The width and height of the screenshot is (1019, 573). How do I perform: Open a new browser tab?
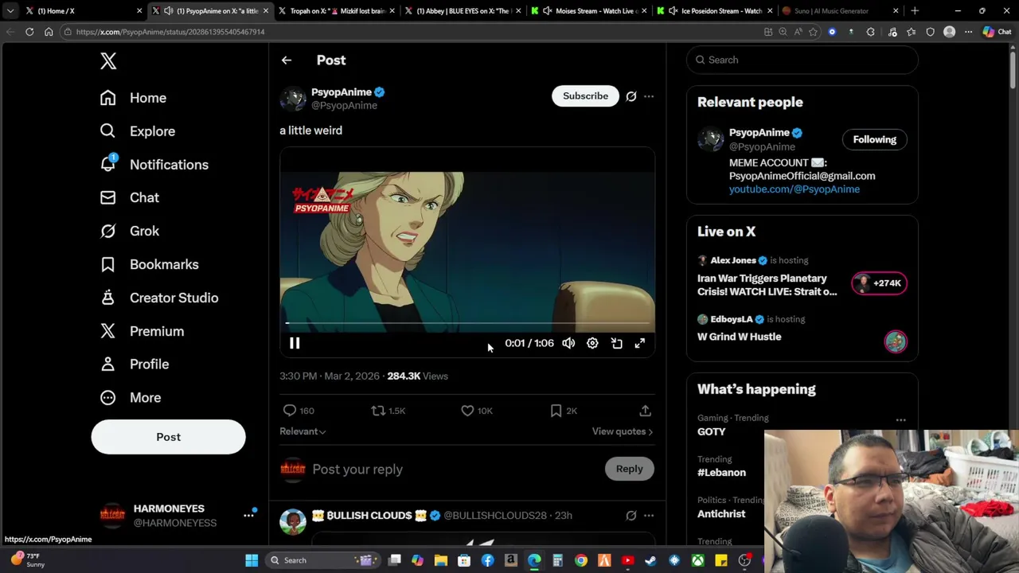pos(915,11)
